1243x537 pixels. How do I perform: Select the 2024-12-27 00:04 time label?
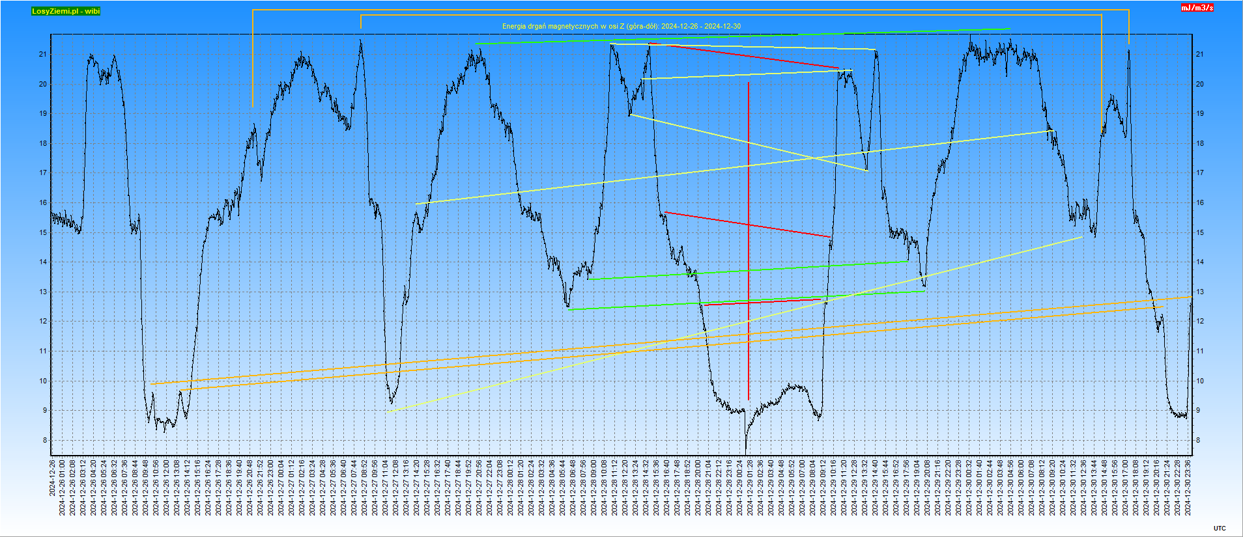(281, 487)
